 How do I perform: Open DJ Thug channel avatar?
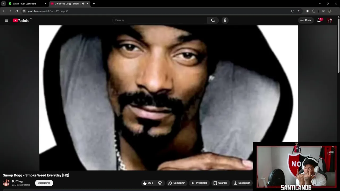pos(6,183)
